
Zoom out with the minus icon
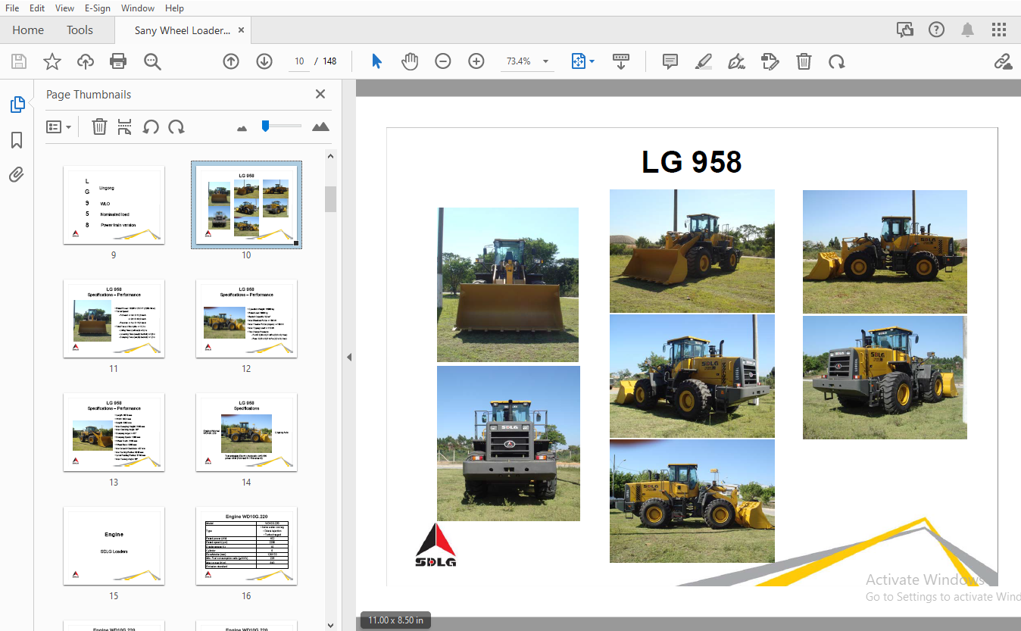(x=443, y=61)
